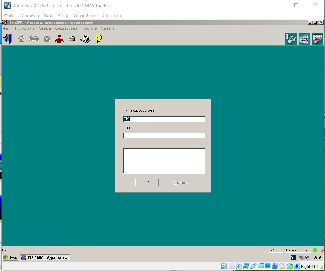Click the 12:16 clock in tray
The image size is (325, 271).
pyautogui.click(x=316, y=258)
